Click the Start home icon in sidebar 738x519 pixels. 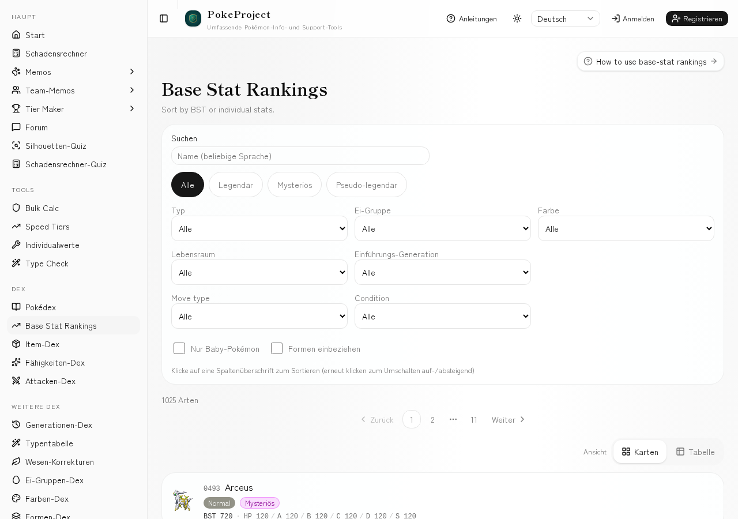click(16, 35)
